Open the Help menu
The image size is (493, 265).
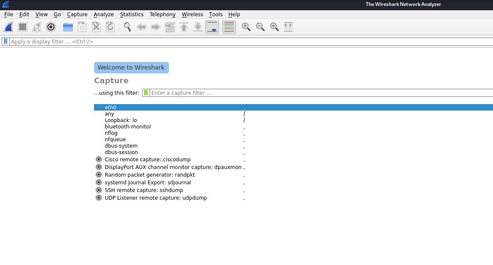point(234,15)
